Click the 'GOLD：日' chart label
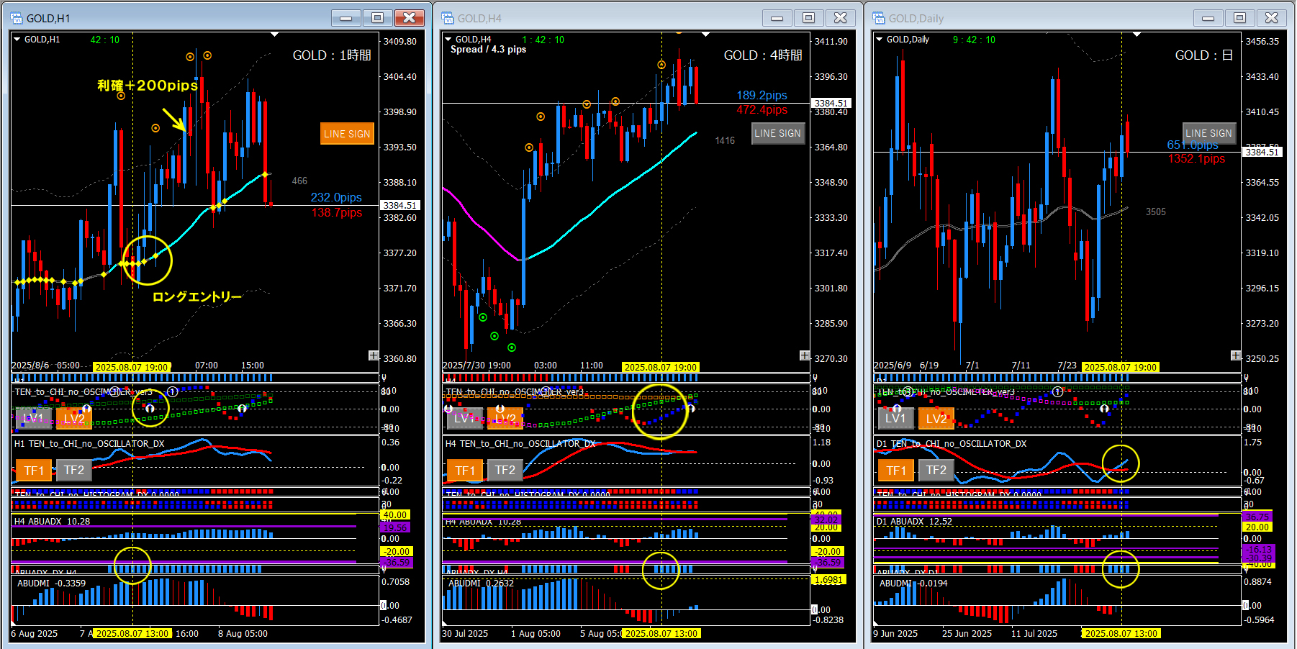 click(1204, 55)
